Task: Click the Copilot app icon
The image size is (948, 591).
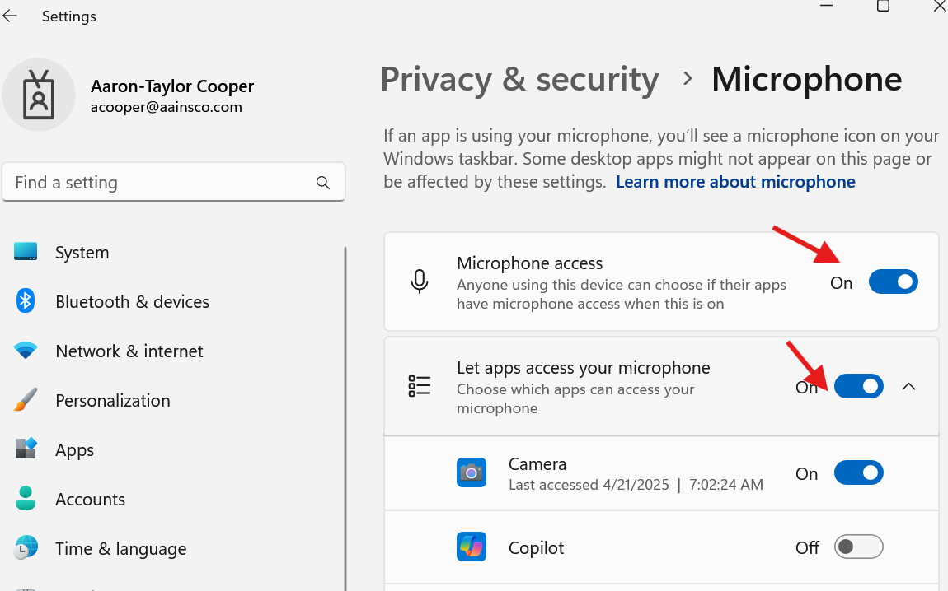Action: coord(472,547)
